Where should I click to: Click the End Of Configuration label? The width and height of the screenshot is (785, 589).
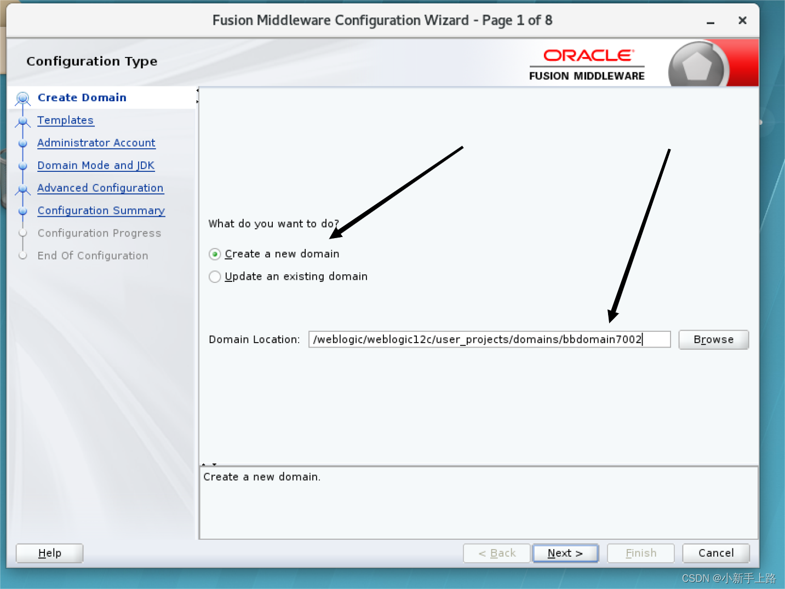[x=93, y=256]
